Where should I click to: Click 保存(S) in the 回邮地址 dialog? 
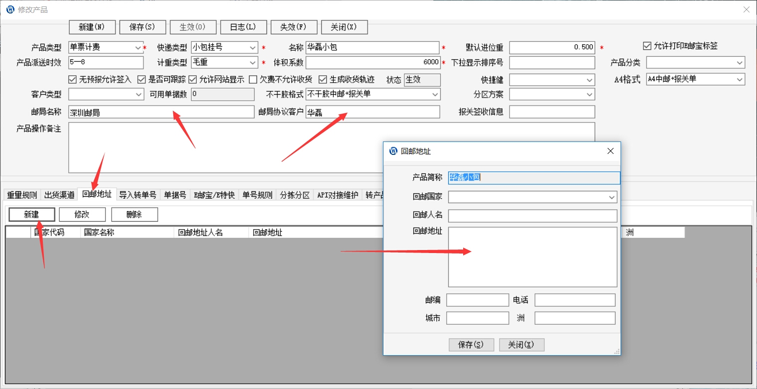click(471, 345)
